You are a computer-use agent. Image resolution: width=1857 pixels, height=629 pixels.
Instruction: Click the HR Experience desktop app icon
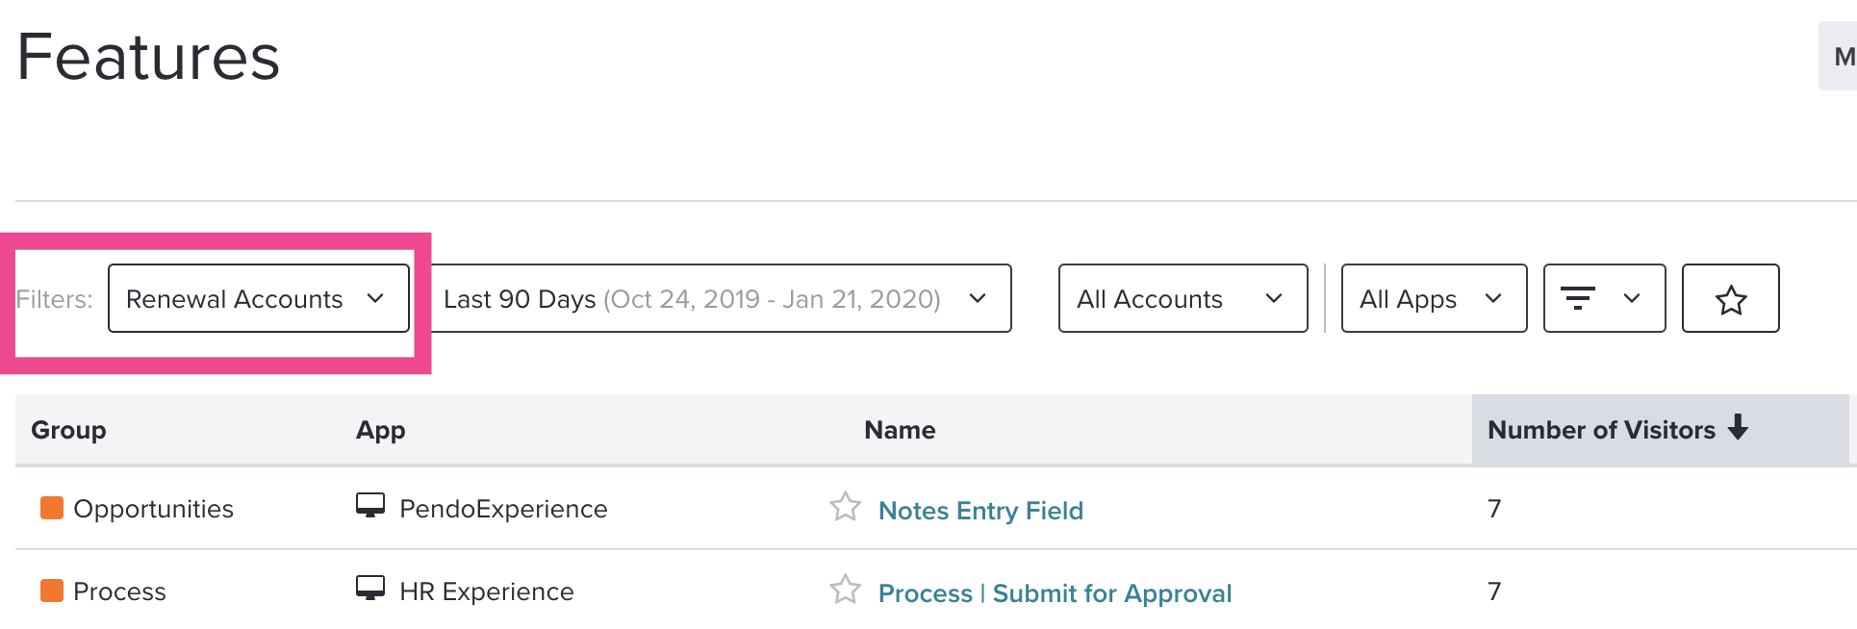pos(369,589)
